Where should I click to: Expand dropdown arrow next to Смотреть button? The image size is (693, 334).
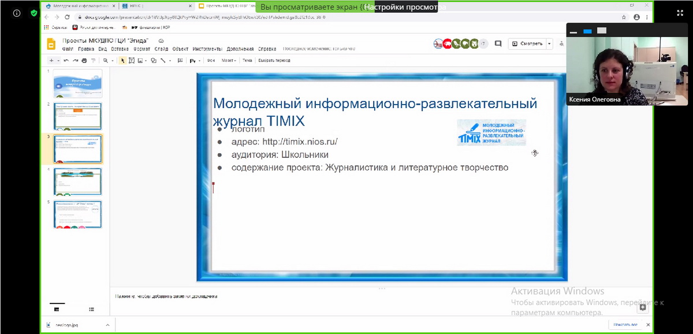coord(549,43)
